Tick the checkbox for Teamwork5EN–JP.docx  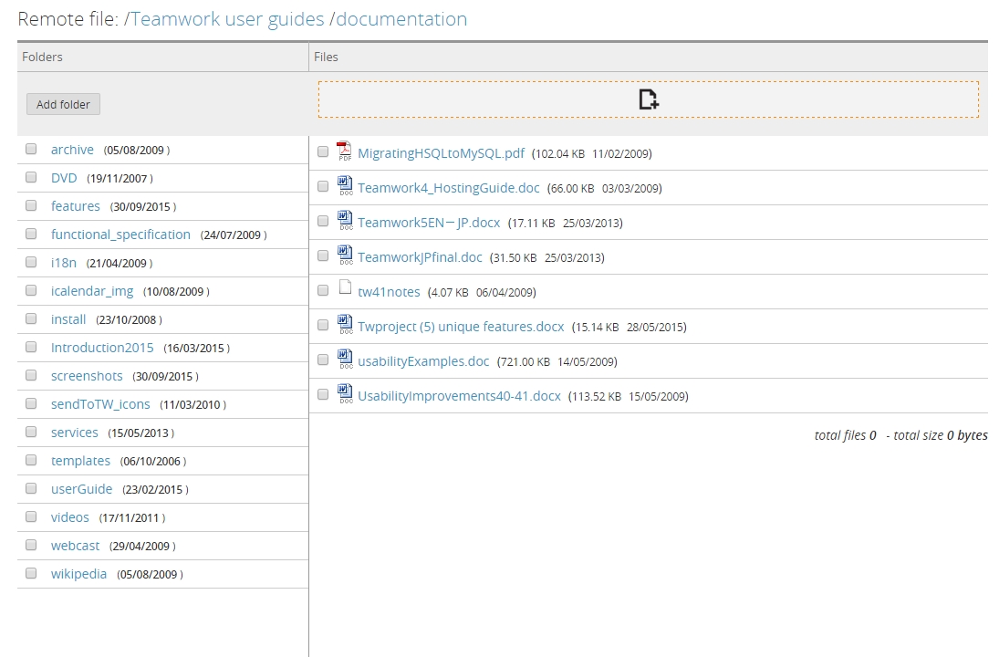pyautogui.click(x=323, y=221)
